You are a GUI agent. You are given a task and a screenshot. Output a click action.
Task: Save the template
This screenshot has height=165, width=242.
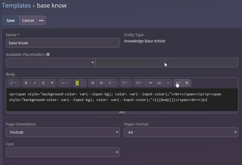coord(11,21)
